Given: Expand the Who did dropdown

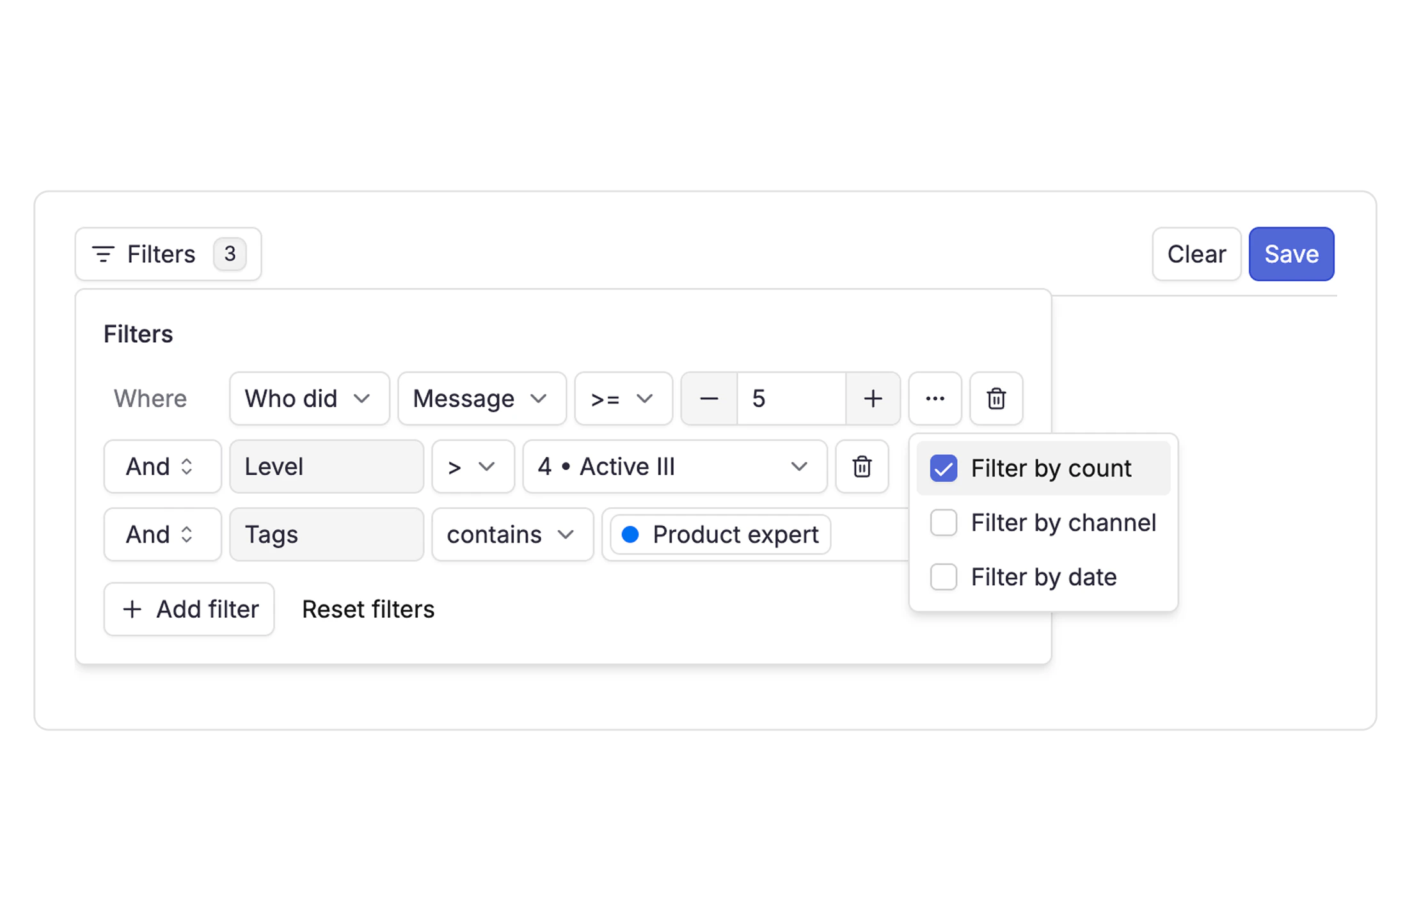Looking at the screenshot, I should pos(310,398).
